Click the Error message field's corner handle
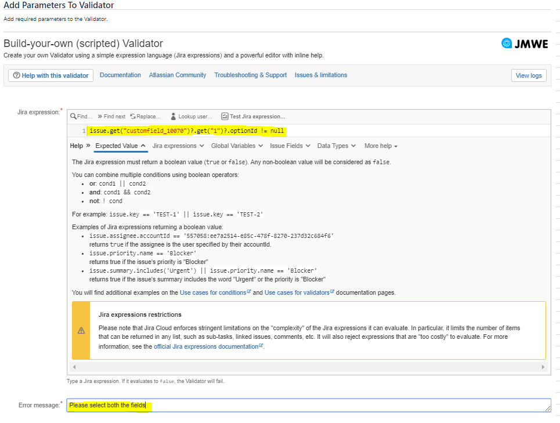 [x=548, y=408]
